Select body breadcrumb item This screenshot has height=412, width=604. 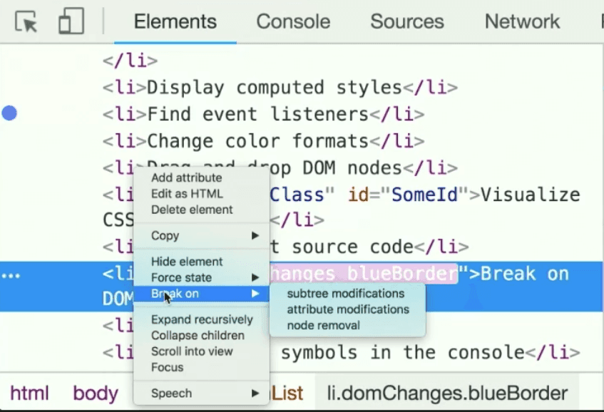pyautogui.click(x=96, y=393)
